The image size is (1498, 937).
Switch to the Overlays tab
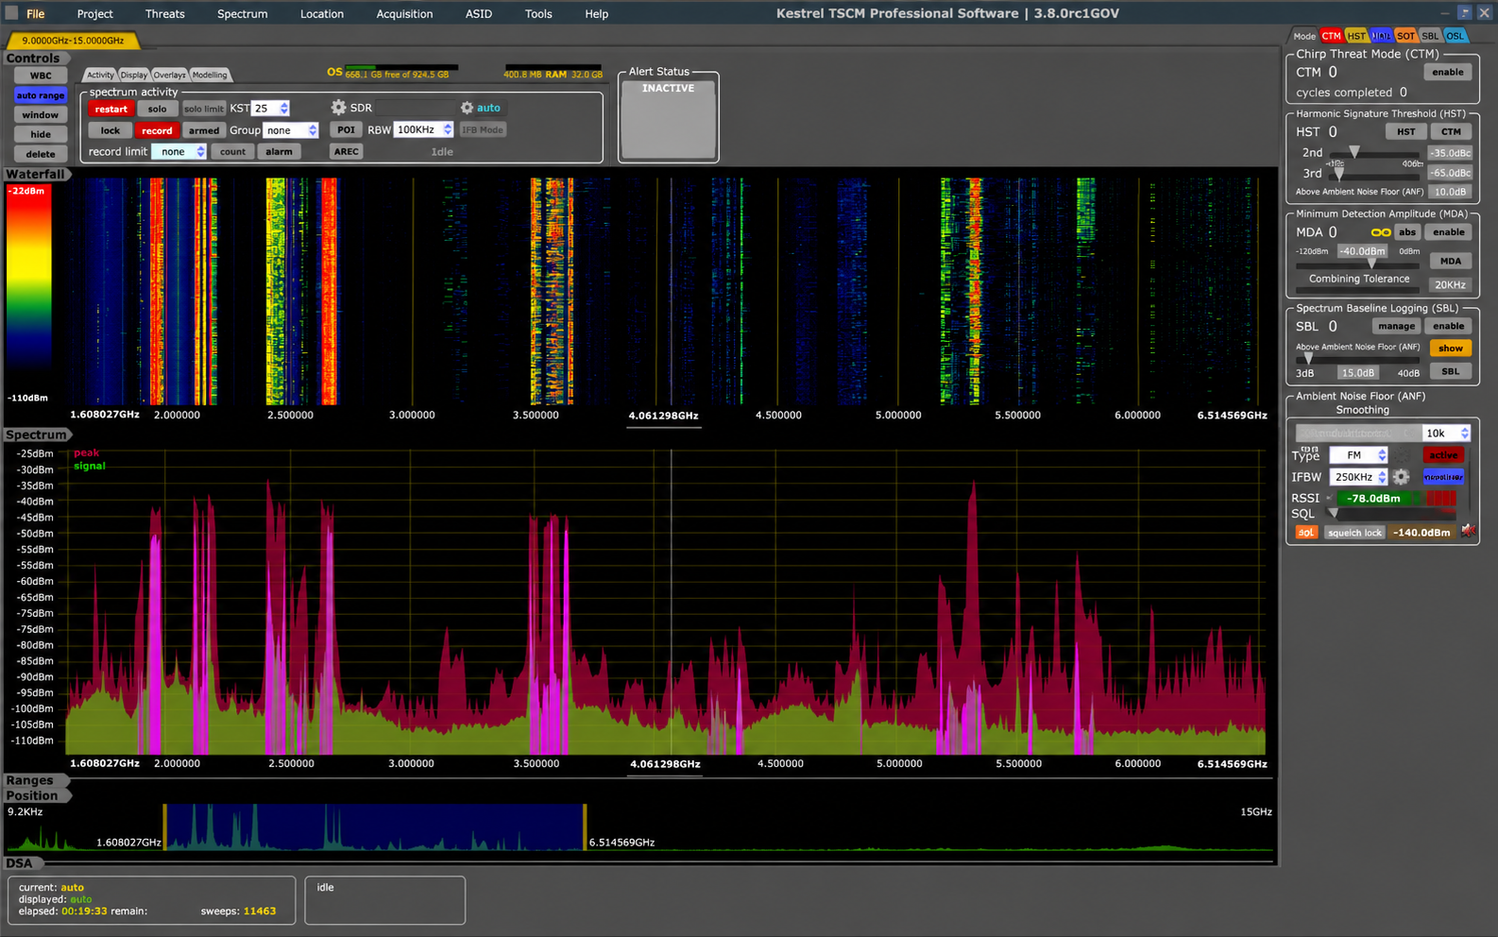(x=170, y=75)
